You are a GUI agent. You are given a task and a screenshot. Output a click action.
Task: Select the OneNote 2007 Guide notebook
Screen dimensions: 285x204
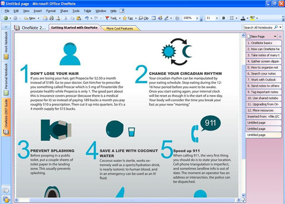(x=6, y=117)
